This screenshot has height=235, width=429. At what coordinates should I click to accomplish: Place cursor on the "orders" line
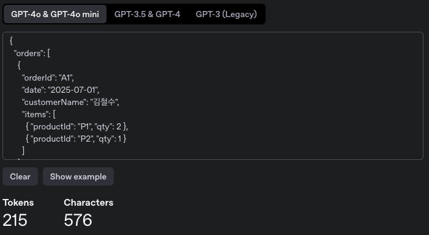coord(32,54)
